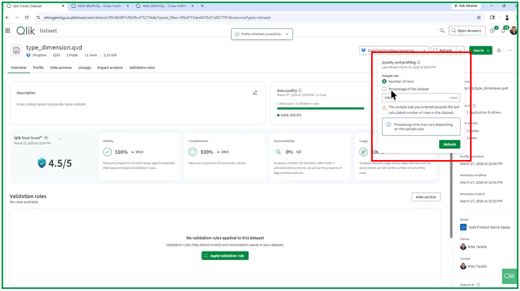Open the Qlik app launcher grid
Viewport: 520px width, 291px height.
(8, 31)
